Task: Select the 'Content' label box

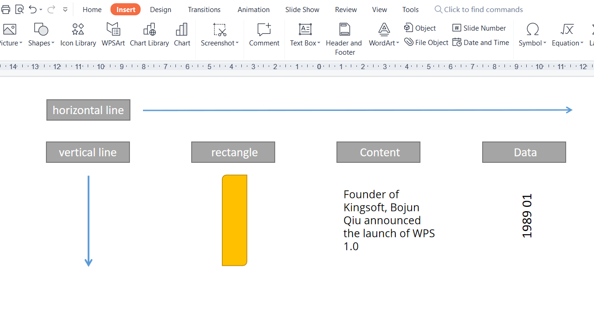Action: coord(378,152)
